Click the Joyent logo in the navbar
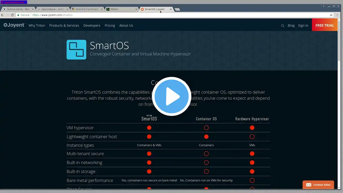This screenshot has width=343, height=193. point(14,25)
